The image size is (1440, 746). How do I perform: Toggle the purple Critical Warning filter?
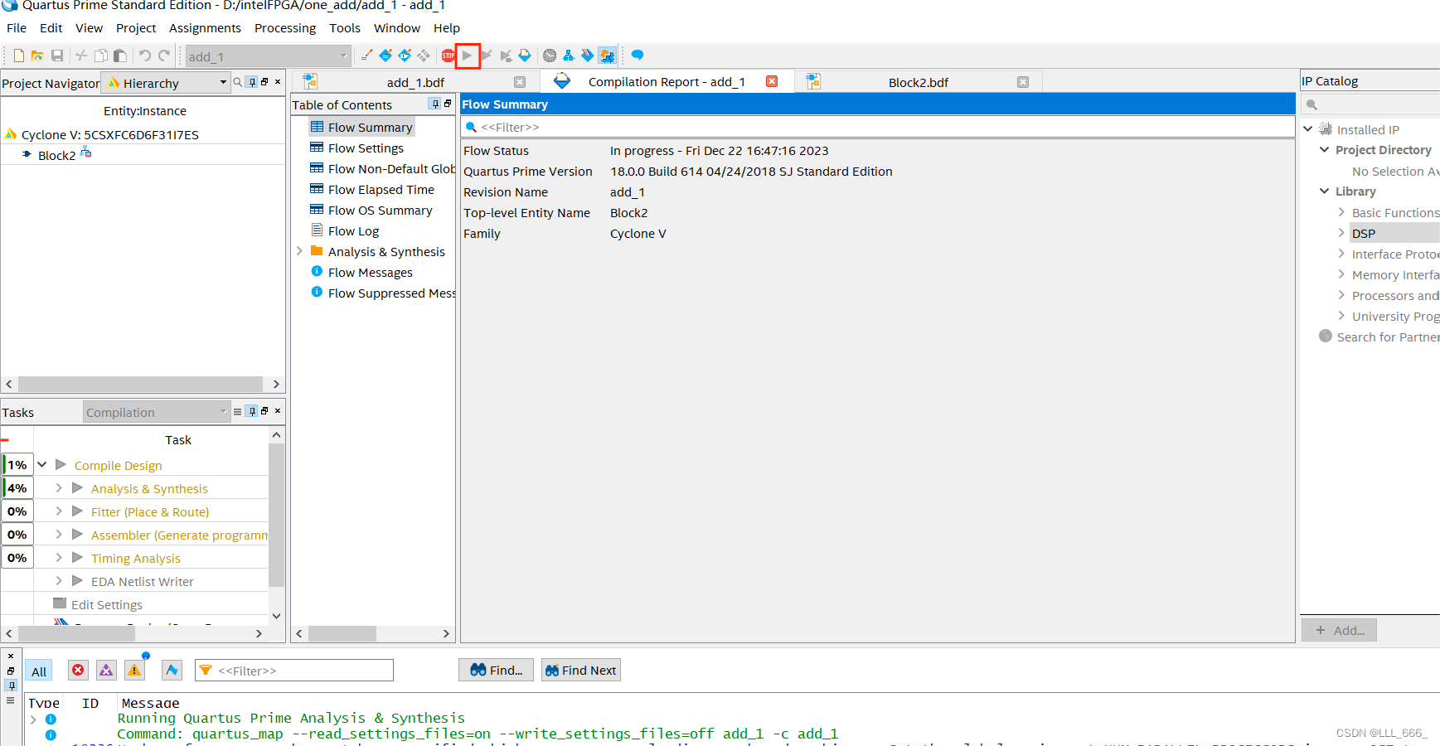(x=106, y=670)
